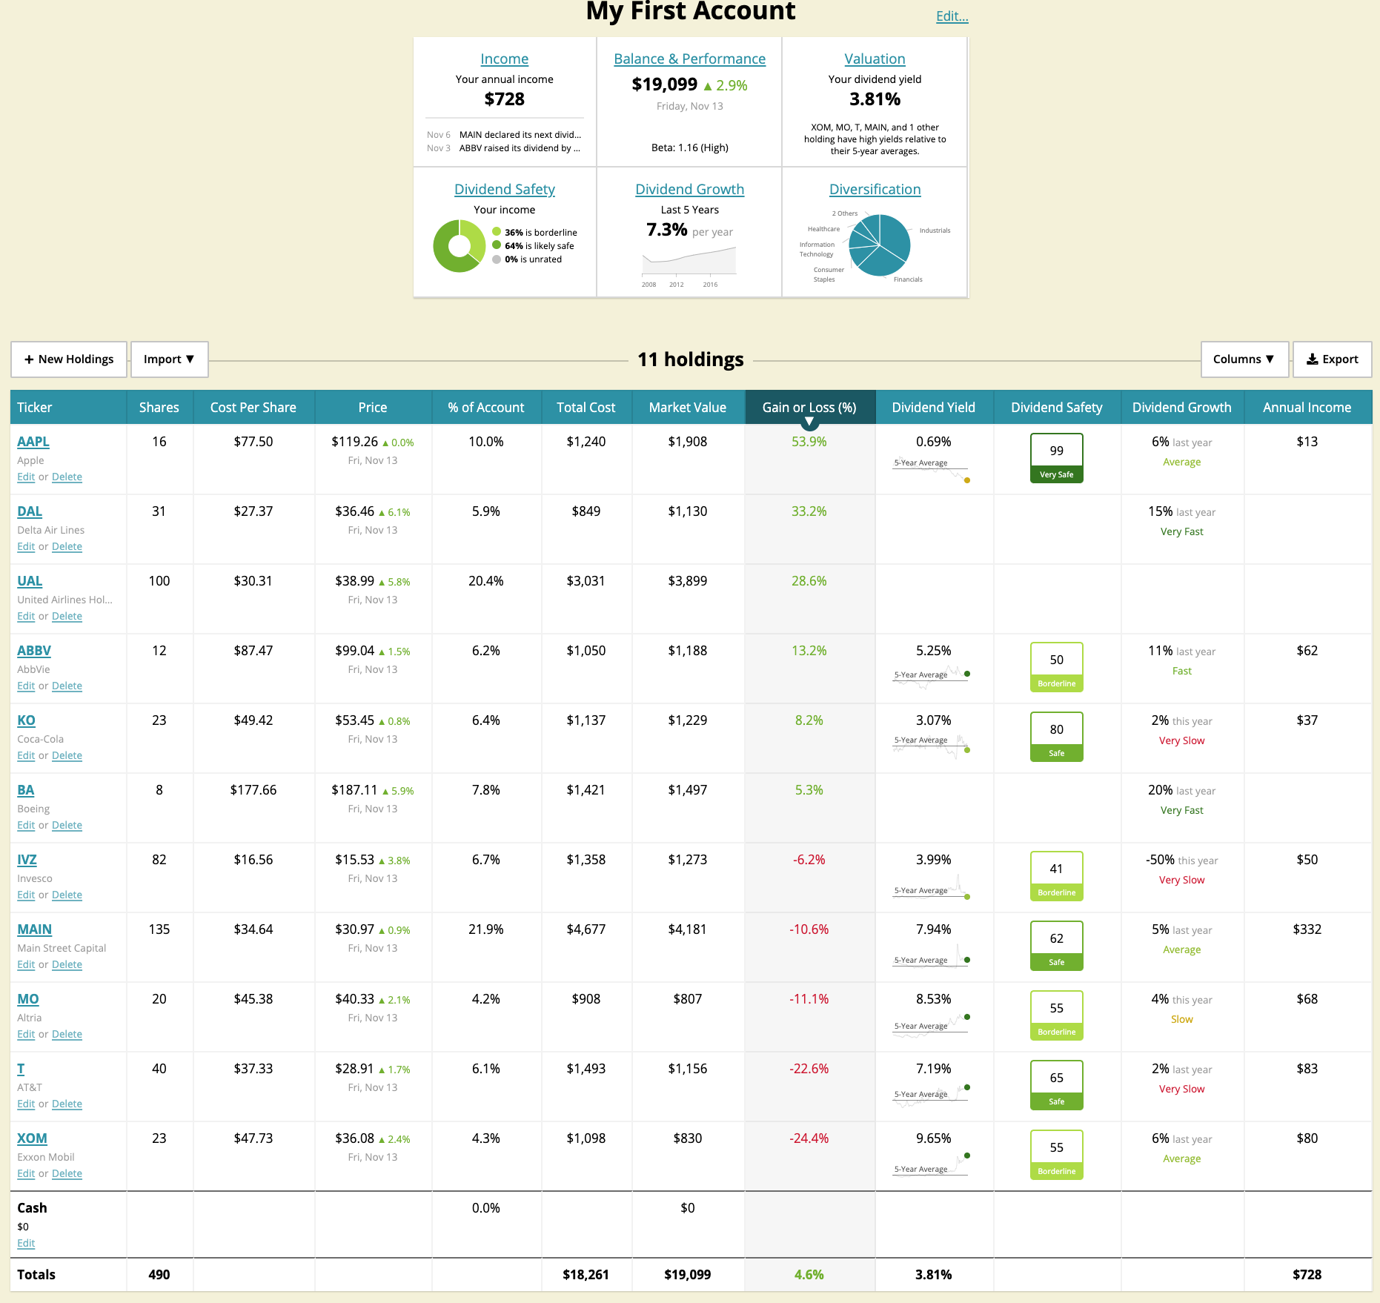Open Balance & Performance link
This screenshot has height=1303, width=1380.
click(x=690, y=59)
